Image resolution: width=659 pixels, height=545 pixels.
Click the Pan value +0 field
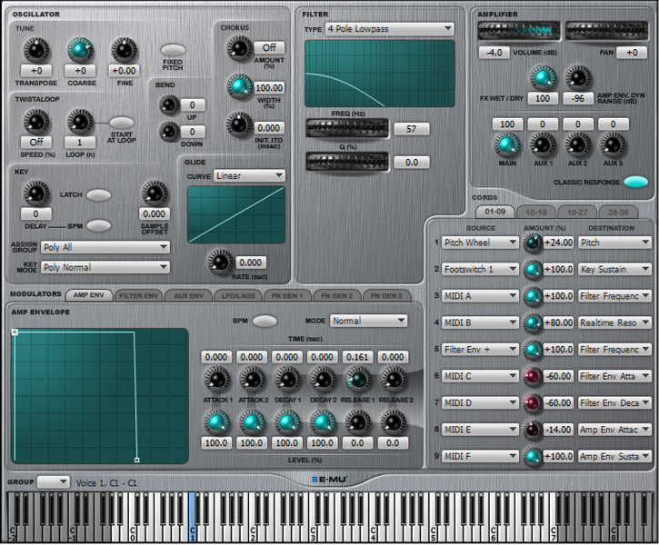[632, 53]
